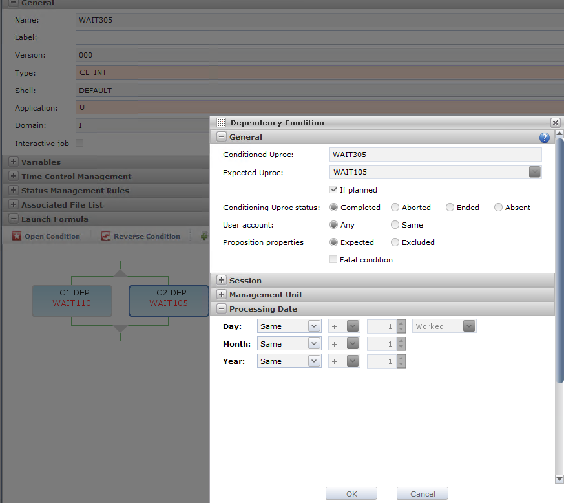Open the Expected Uproc dropdown
The height and width of the screenshot is (503, 564).
pyautogui.click(x=534, y=172)
